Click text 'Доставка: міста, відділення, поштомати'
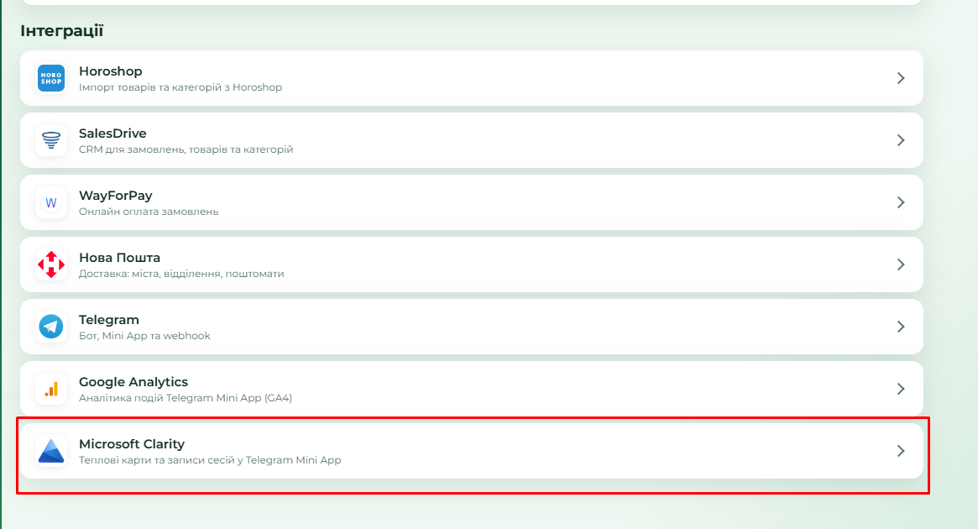 click(181, 274)
